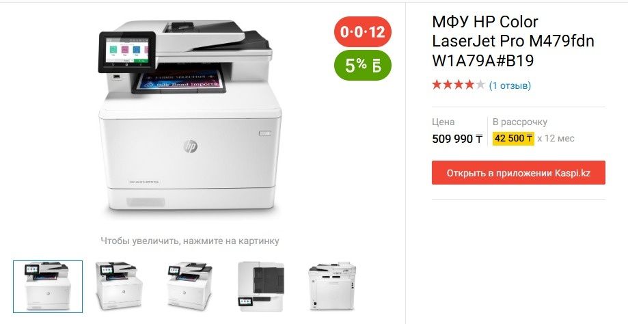The image size is (628, 324).
Task: Click the 509 990 ₸ price value
Action: 457,139
